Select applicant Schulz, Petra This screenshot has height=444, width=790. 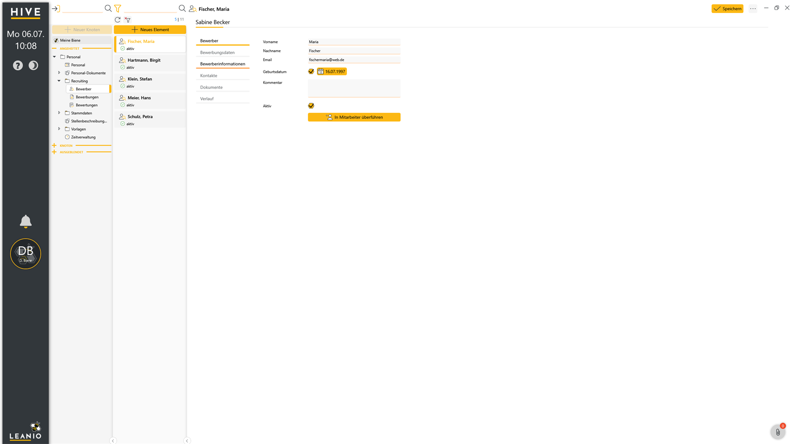[x=150, y=120]
